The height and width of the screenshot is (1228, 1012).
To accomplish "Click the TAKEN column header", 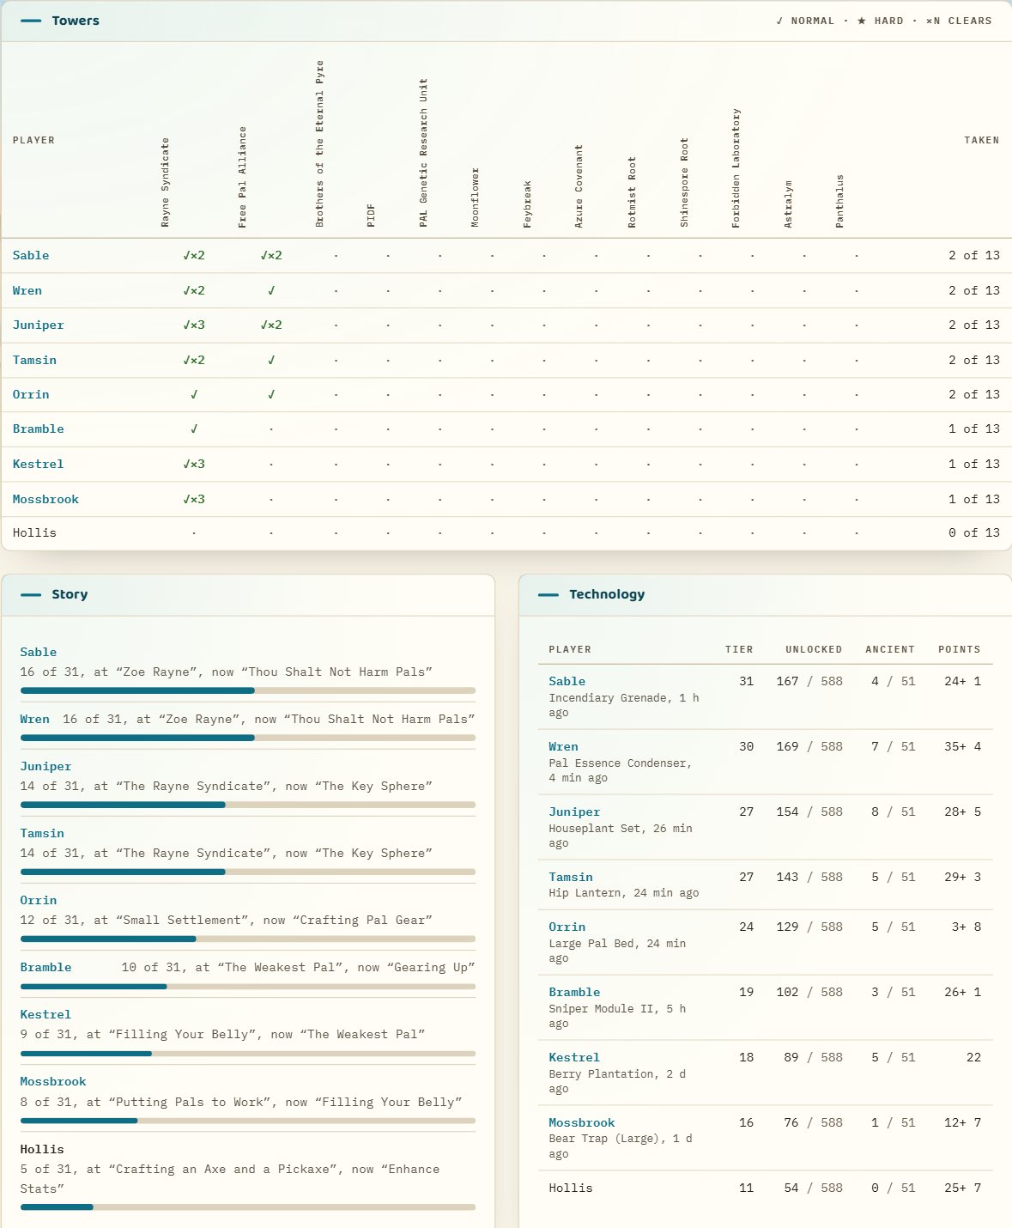I will (x=981, y=140).
